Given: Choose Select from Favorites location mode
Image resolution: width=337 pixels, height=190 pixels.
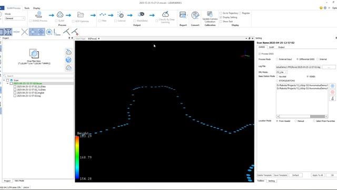Looking at the screenshot, I should tap(314, 121).
